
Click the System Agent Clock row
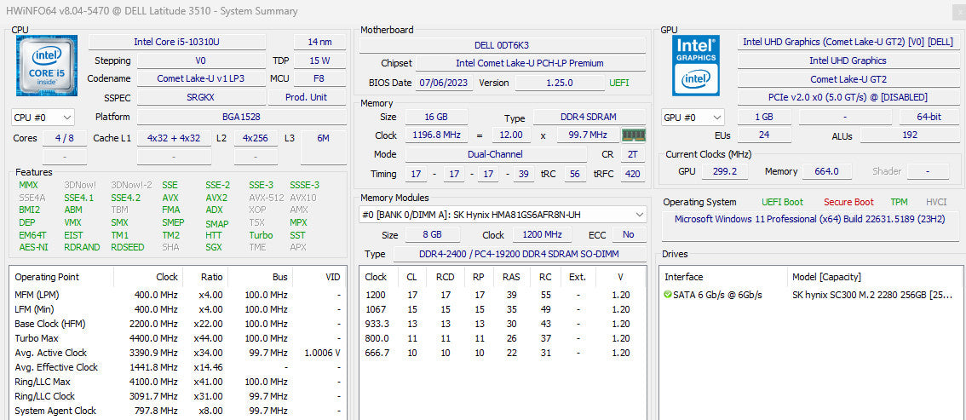(177, 411)
